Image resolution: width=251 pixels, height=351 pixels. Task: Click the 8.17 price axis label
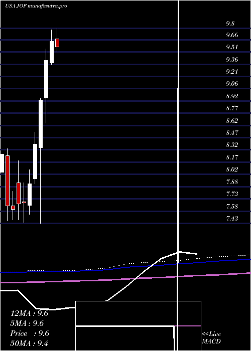232,157
